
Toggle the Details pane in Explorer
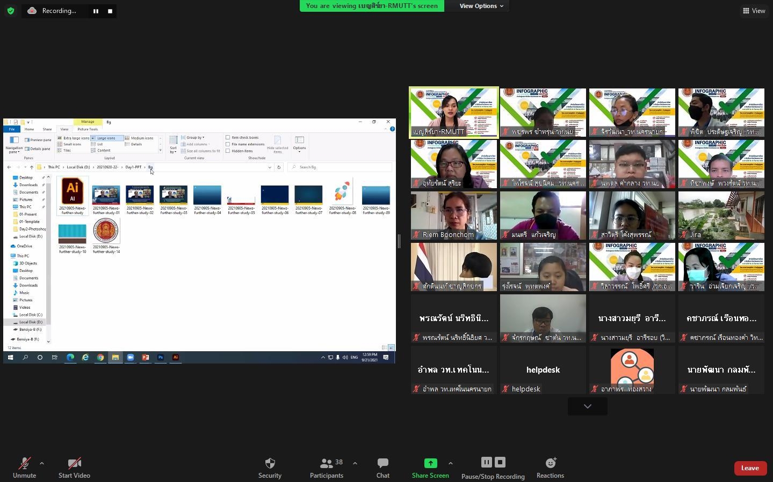38,149
